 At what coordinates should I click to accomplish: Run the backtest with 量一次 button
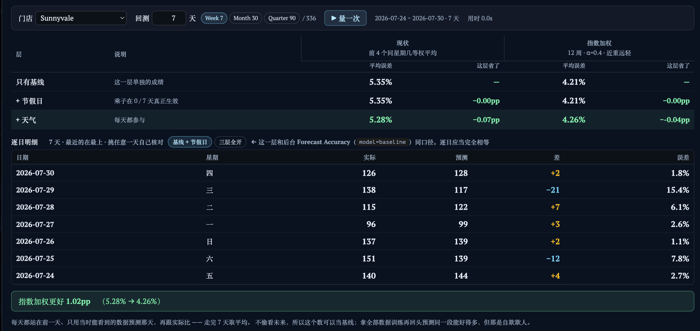point(345,18)
